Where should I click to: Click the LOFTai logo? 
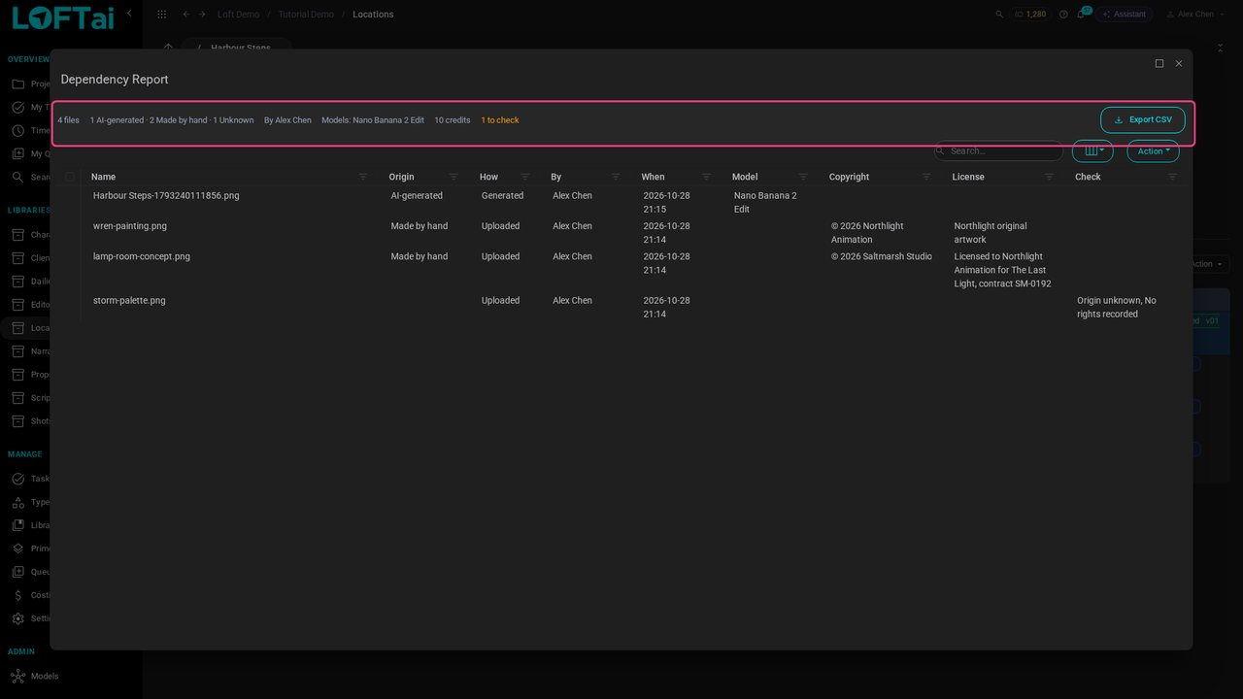click(x=63, y=17)
